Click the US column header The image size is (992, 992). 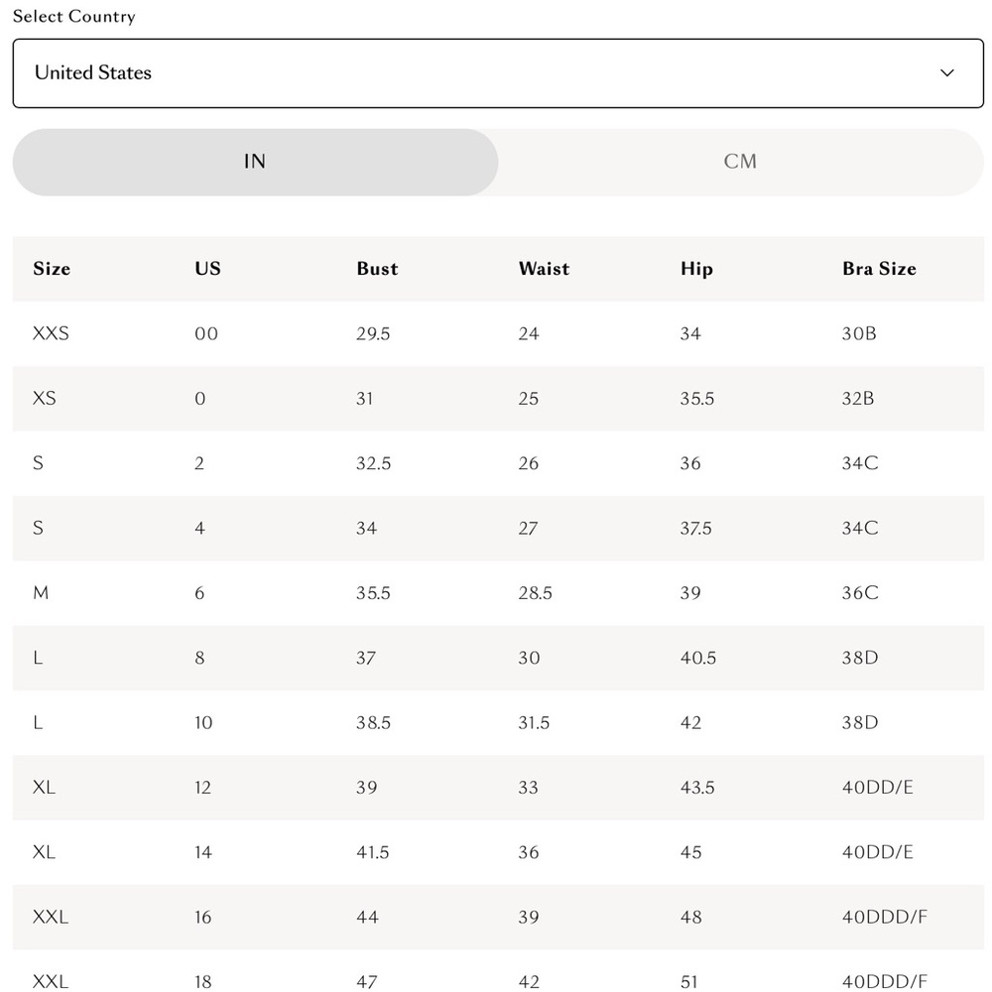tap(207, 269)
